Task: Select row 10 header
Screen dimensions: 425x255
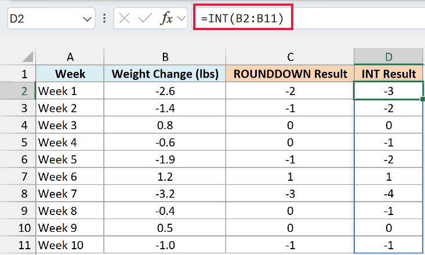Action: [18, 228]
